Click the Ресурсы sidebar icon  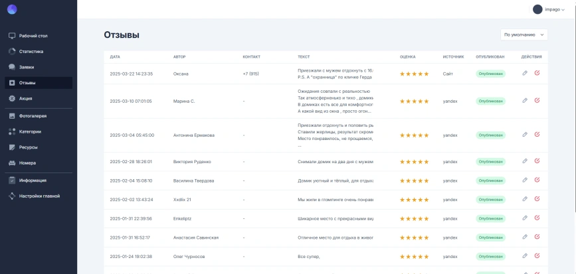[12, 147]
